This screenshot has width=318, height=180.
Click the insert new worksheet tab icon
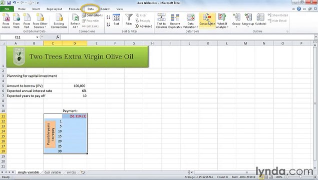(82, 172)
